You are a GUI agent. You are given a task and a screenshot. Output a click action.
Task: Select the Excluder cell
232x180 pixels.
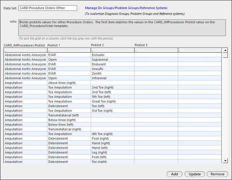click(x=113, y=55)
